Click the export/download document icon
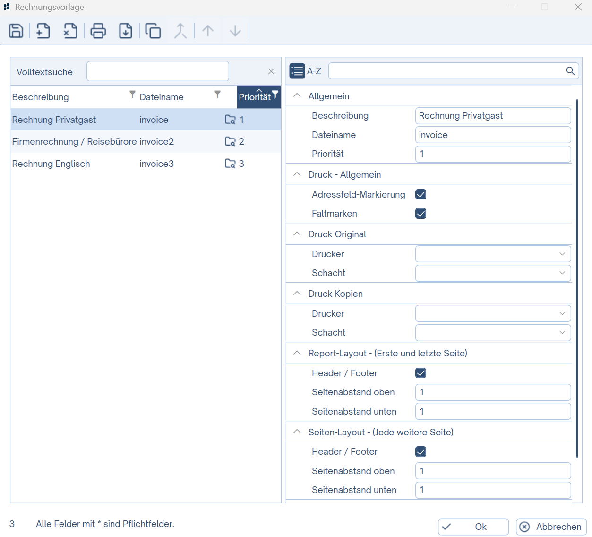The image size is (592, 537). [x=125, y=31]
